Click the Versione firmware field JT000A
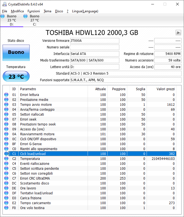This screenshot has height=217, width=184. [x=95, y=41]
